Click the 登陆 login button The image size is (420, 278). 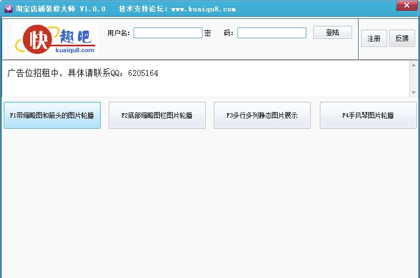(x=333, y=32)
